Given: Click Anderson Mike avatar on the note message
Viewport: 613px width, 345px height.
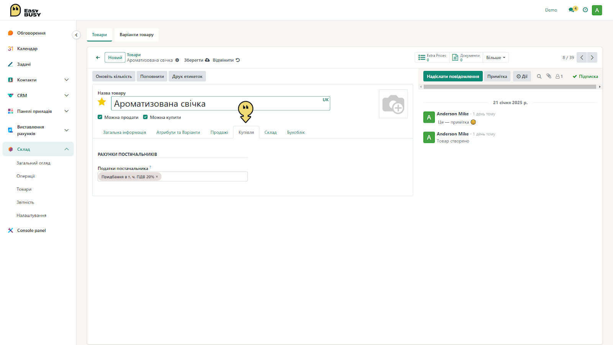Looking at the screenshot, I should (429, 117).
